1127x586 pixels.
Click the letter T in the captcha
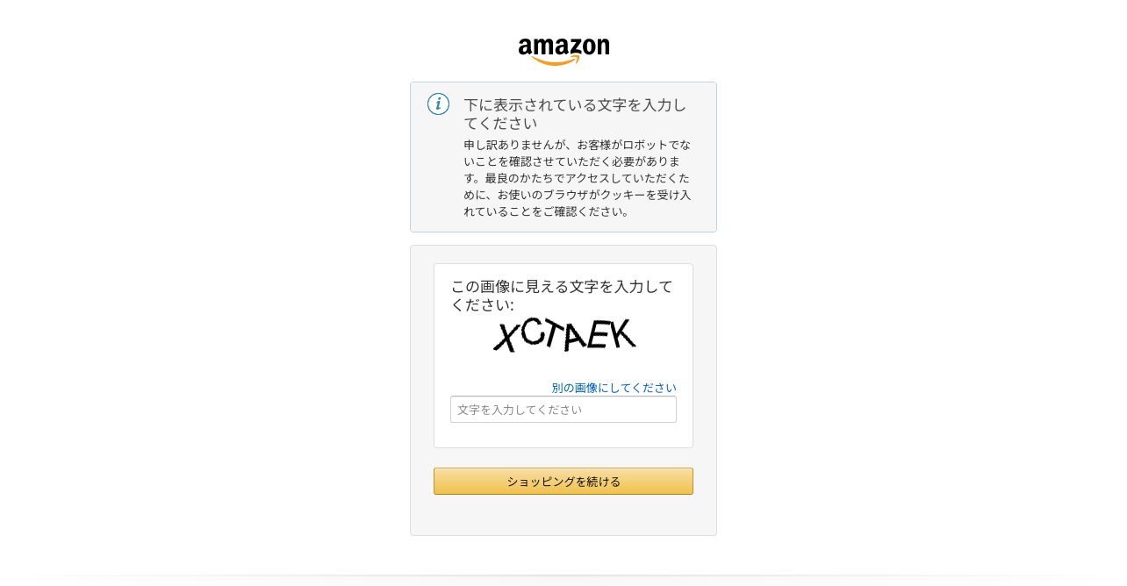553,334
